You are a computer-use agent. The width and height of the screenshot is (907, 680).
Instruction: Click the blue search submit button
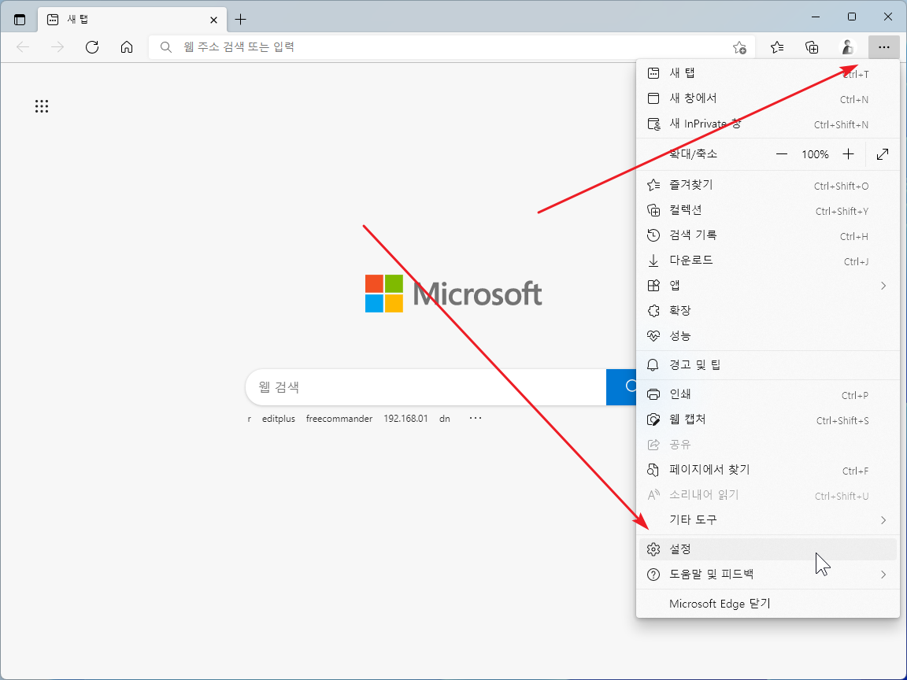[621, 387]
